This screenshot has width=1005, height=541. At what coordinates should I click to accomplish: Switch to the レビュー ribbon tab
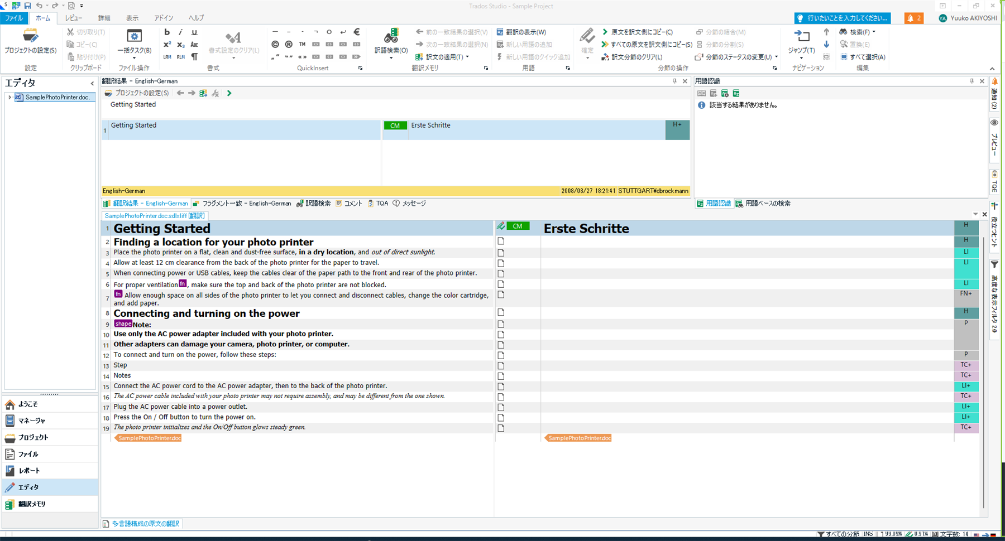[x=74, y=18]
